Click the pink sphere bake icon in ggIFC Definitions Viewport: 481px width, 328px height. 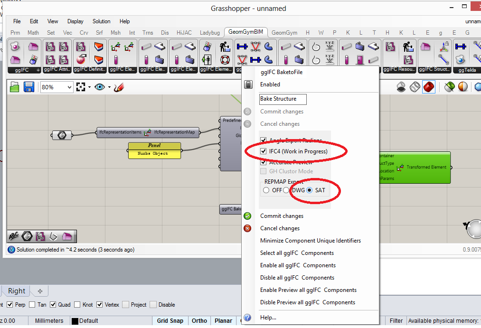pyautogui.click(x=81, y=59)
